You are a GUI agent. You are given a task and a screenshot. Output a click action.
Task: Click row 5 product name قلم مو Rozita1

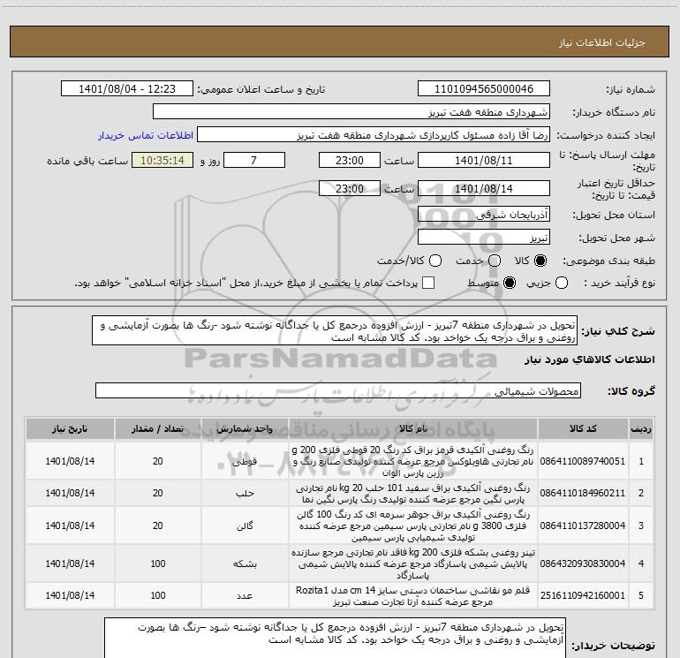(x=413, y=596)
